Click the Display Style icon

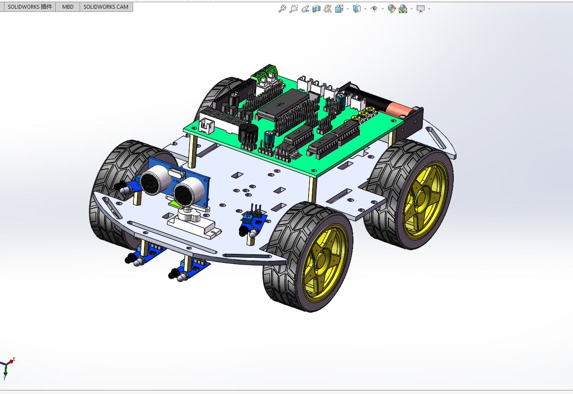(357, 9)
